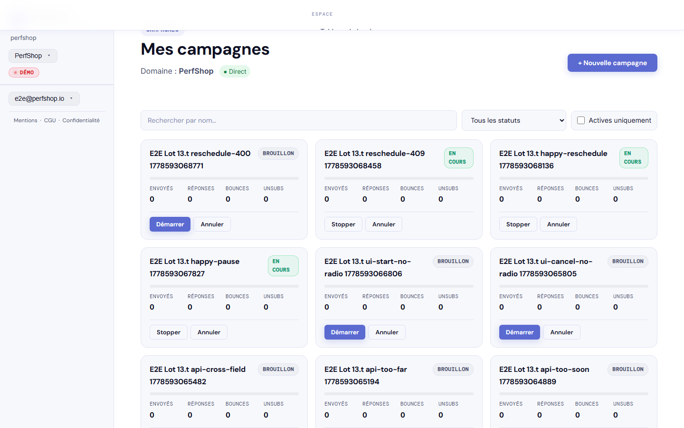Start the ui-start-no-radio campaign with Démarrer
This screenshot has width=684, height=428.
click(x=345, y=332)
